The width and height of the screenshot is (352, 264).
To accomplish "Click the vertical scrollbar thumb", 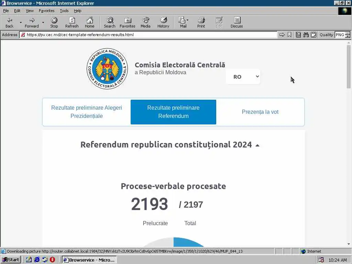I will tap(349, 67).
